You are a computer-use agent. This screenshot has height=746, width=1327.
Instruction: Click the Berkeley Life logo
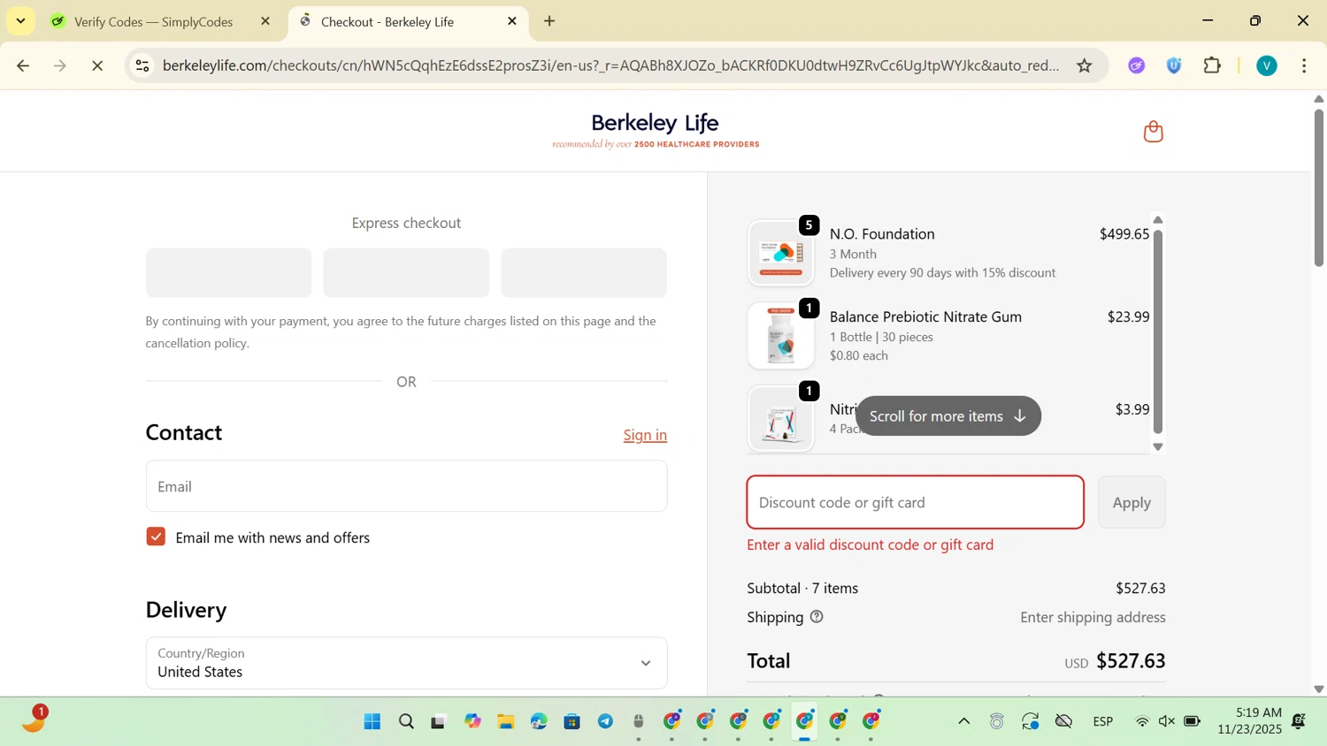tap(656, 131)
